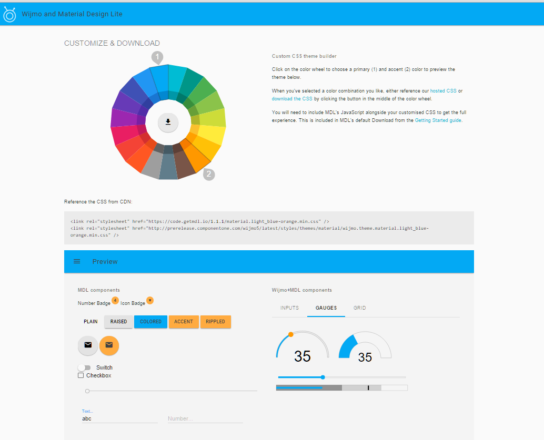This screenshot has width=544, height=440.
Task: Pick the medium blue wheel segment
Action: coord(147,84)
